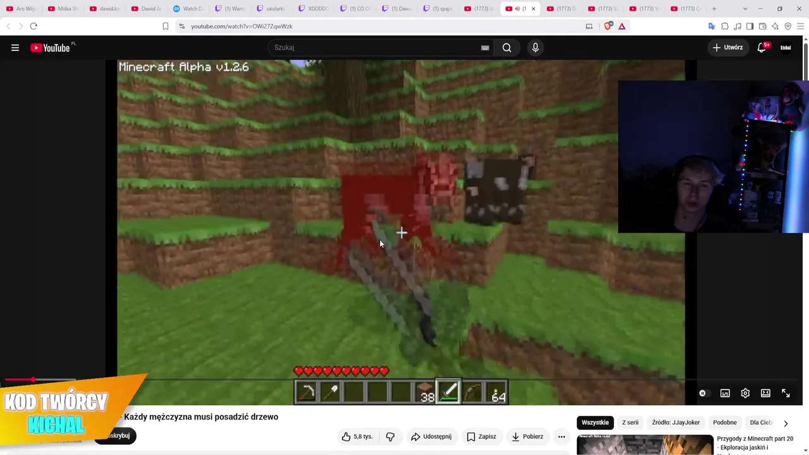The image size is (809, 455).
Task: Open Brave Rewards triangle icon
Action: coord(622,26)
